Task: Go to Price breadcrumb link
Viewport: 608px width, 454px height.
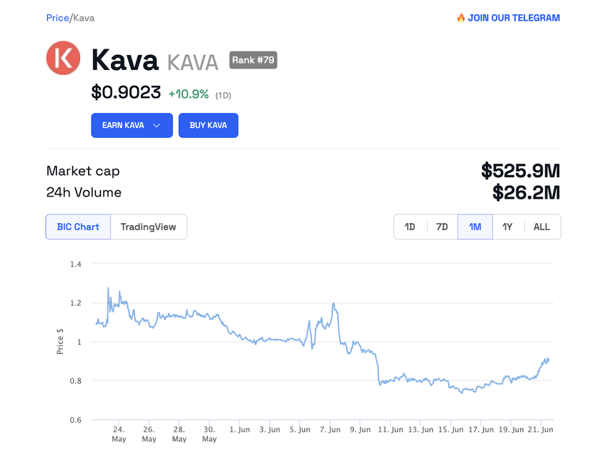Action: (57, 18)
